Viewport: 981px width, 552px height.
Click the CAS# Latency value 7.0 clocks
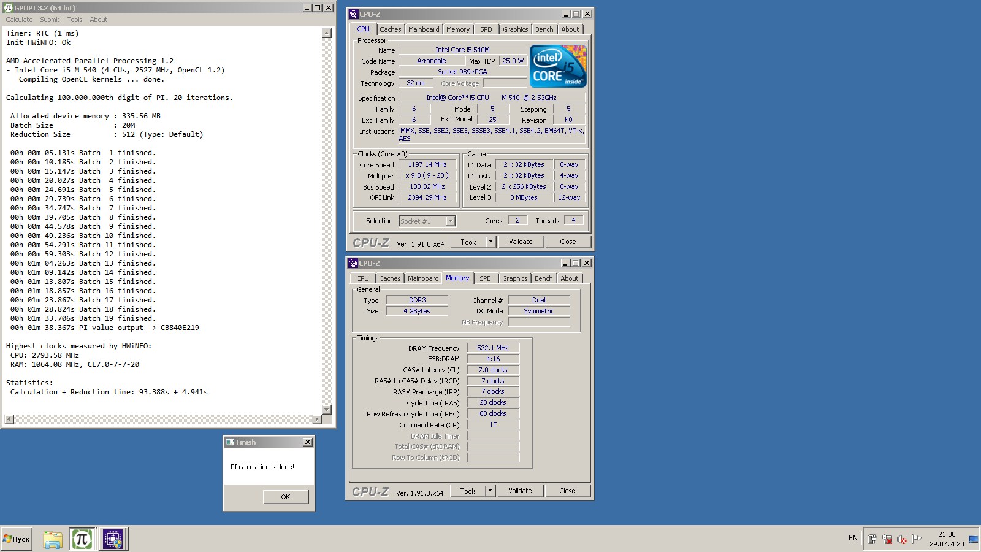[x=493, y=370]
